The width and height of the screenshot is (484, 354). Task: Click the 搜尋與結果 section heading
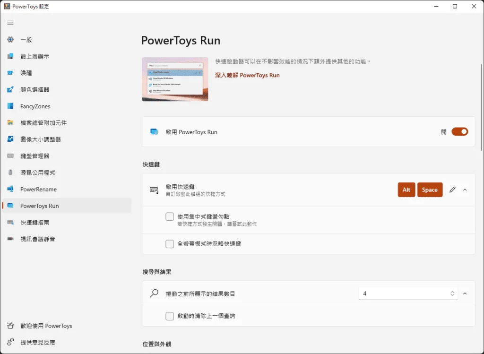tap(157, 272)
